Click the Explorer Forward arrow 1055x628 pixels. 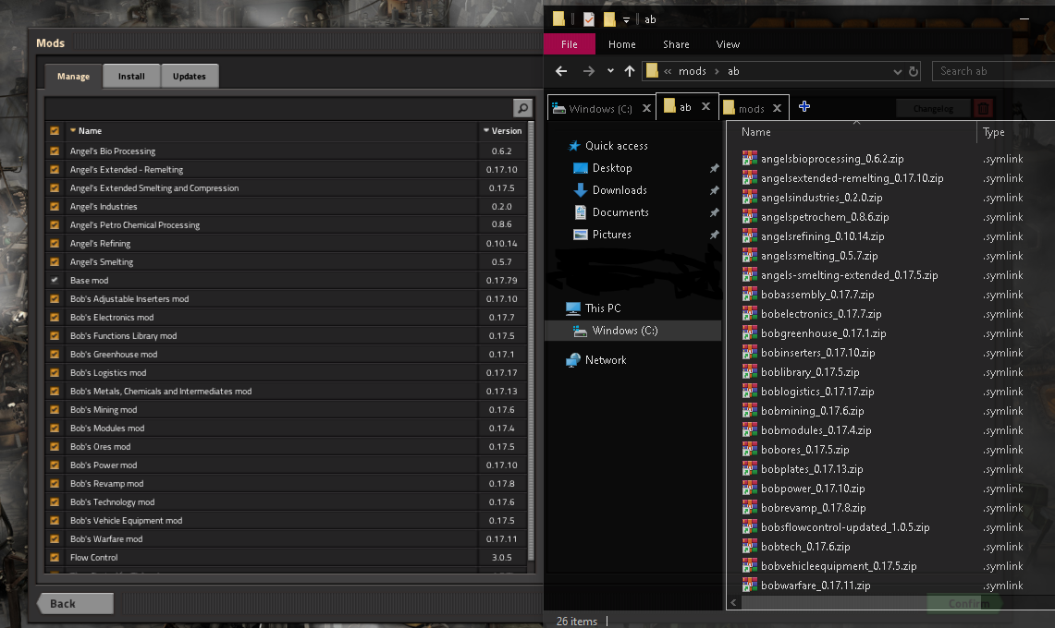(588, 71)
